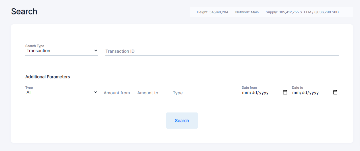Click the Search page heading

pos(24,11)
